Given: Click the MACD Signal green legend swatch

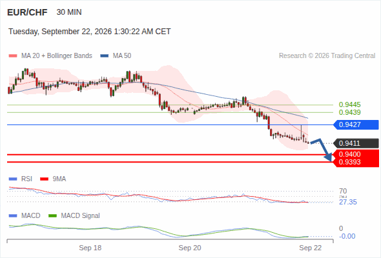Looking at the screenshot, I should 52,216.
